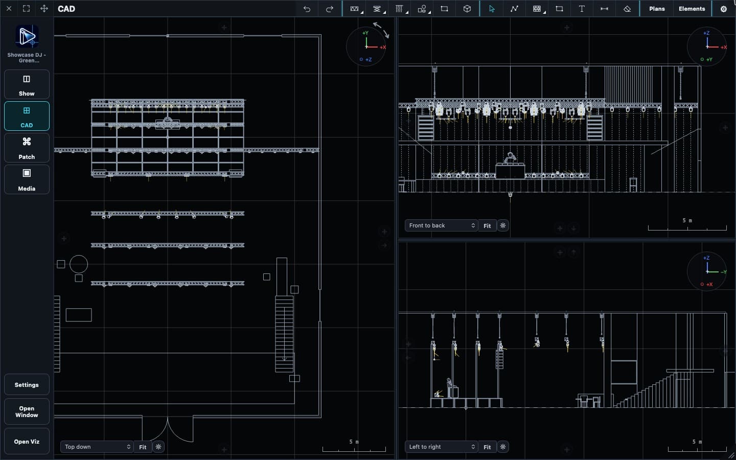
Task: Open the gear settings in the toolbar
Action: pos(724,9)
